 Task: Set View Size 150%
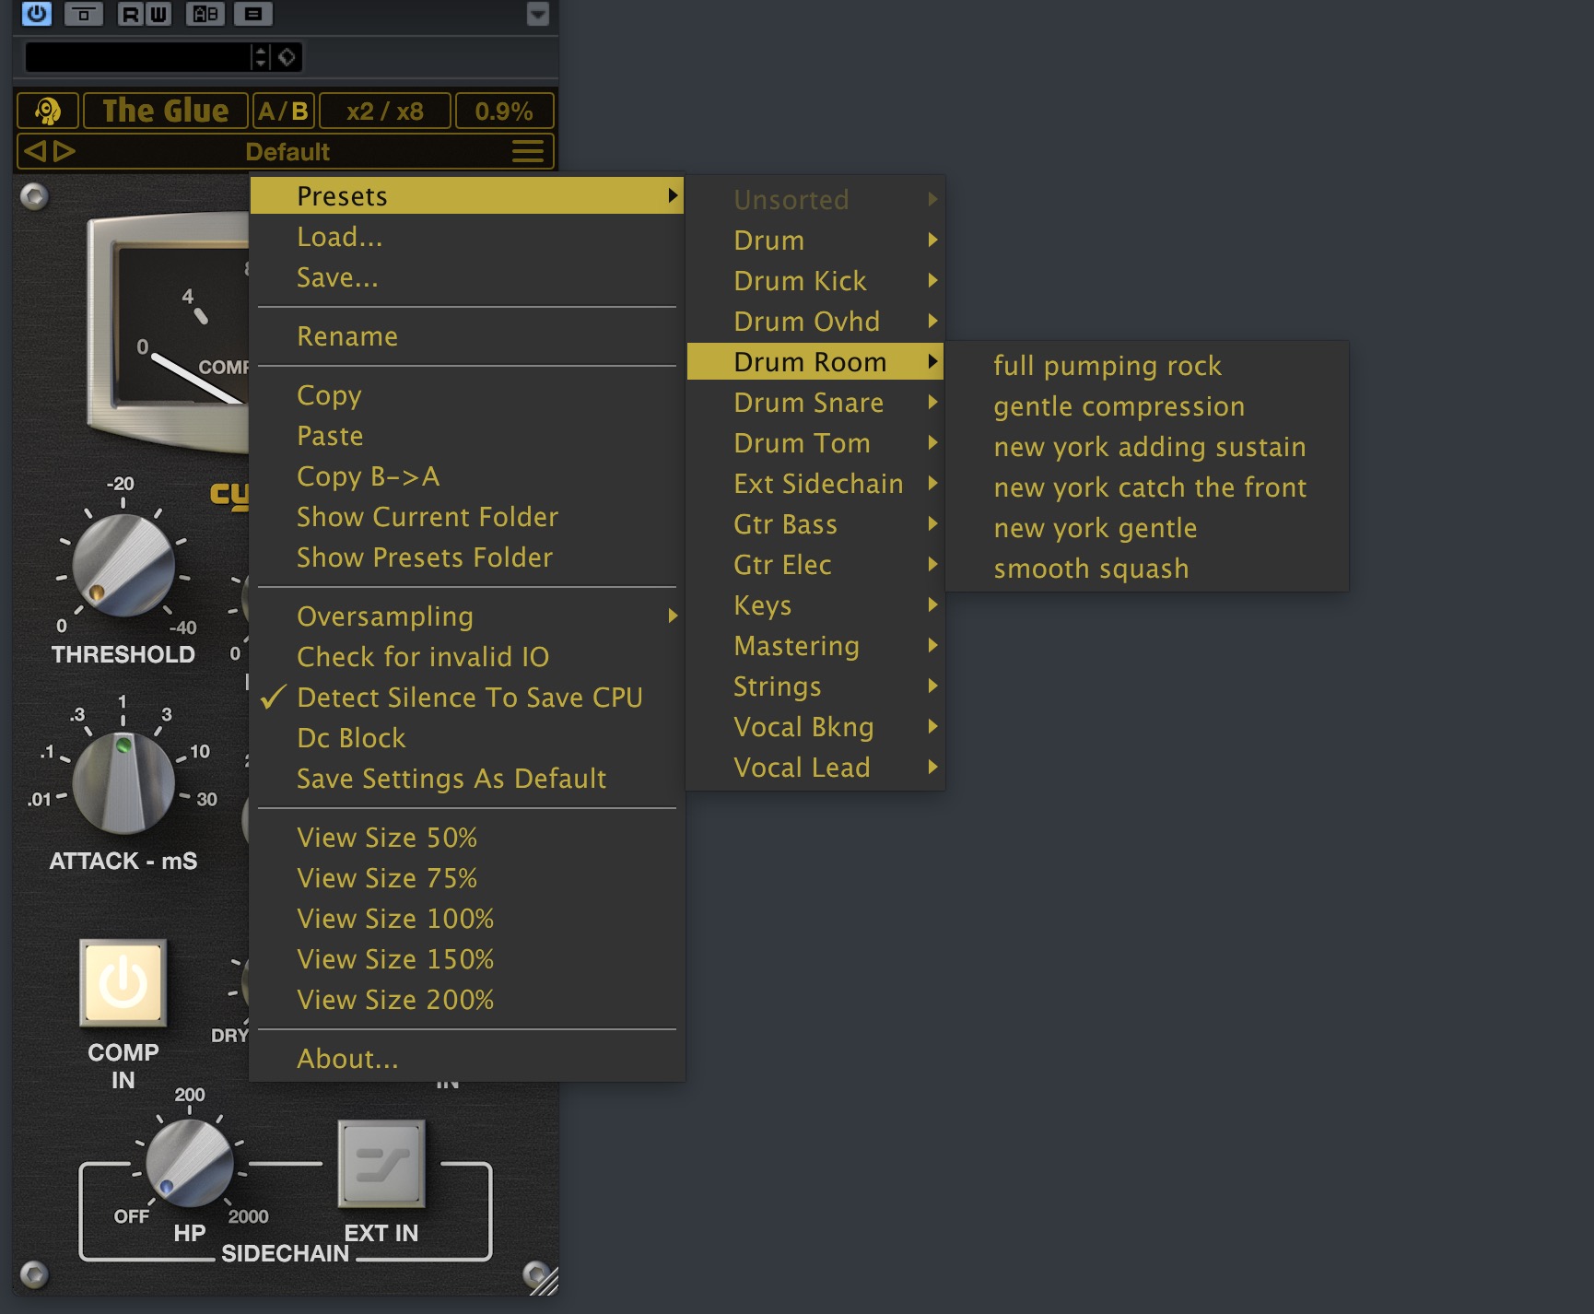click(467, 959)
